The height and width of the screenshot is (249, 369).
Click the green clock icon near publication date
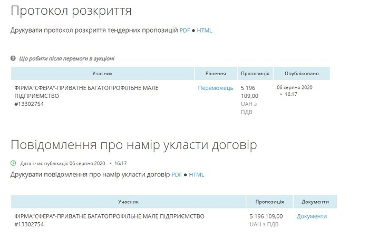(13, 163)
